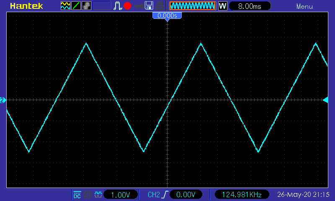
Task: Open the 0.00V trigger level field
Action: 186,195
